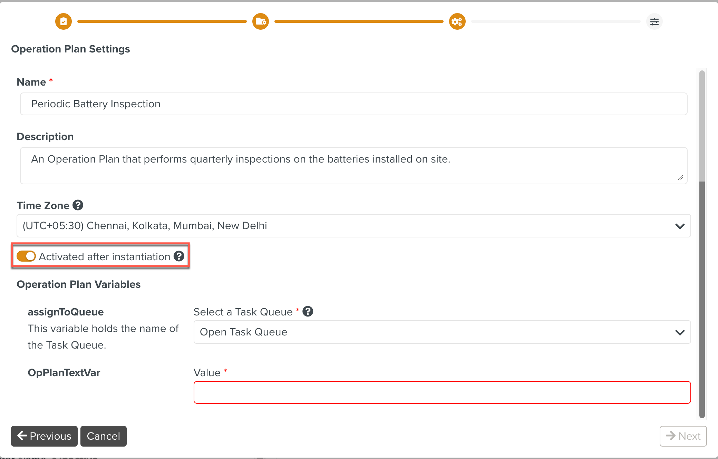The image size is (718, 459).
Task: Open the Time Zone dropdown
Action: coord(345,226)
